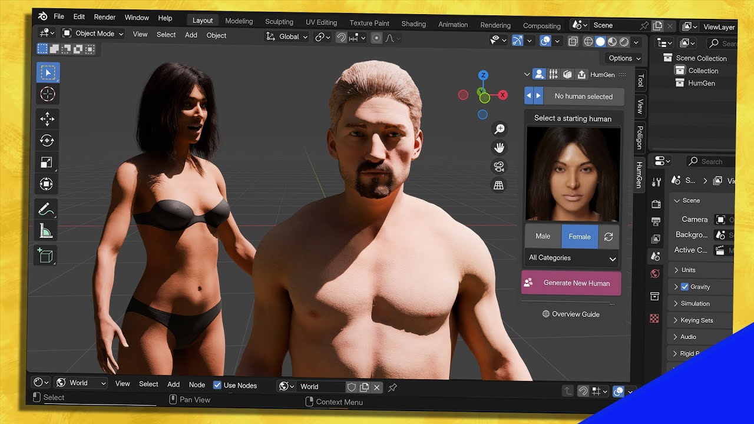This screenshot has height=424, width=754.
Task: Select the Move tool in toolbar
Action: [x=47, y=118]
